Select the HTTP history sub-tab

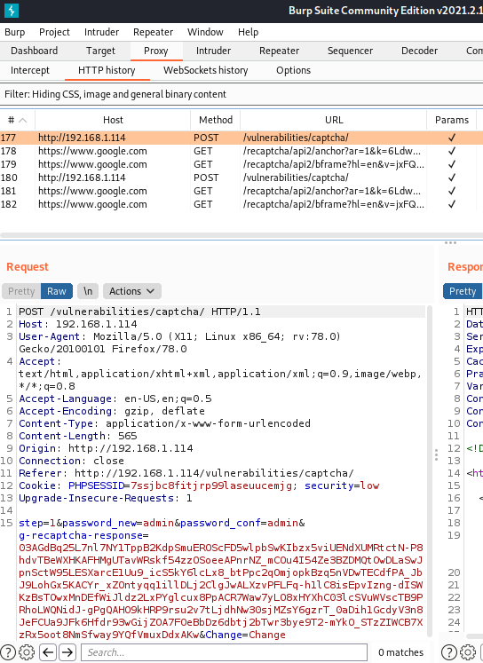[x=107, y=70]
